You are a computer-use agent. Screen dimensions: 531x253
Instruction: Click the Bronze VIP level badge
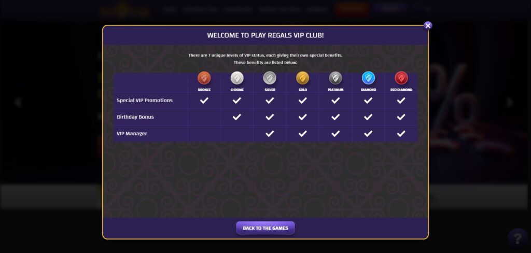(x=204, y=78)
